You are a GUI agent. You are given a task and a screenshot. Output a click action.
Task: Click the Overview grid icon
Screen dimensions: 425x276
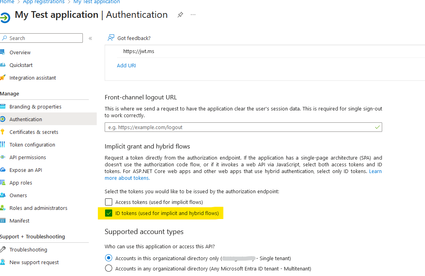[x=2, y=52]
